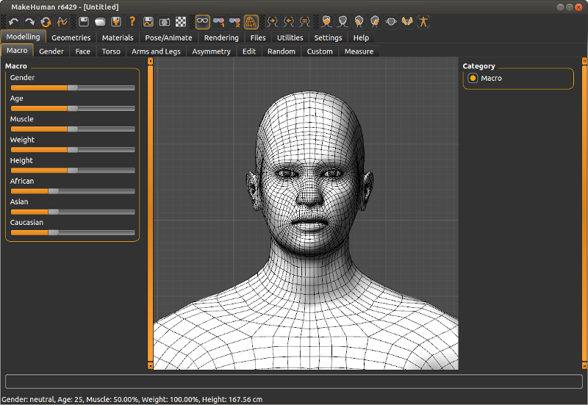Viewport: 588px width, 405px height.
Task: Click the Undo arrow icon
Action: point(14,21)
